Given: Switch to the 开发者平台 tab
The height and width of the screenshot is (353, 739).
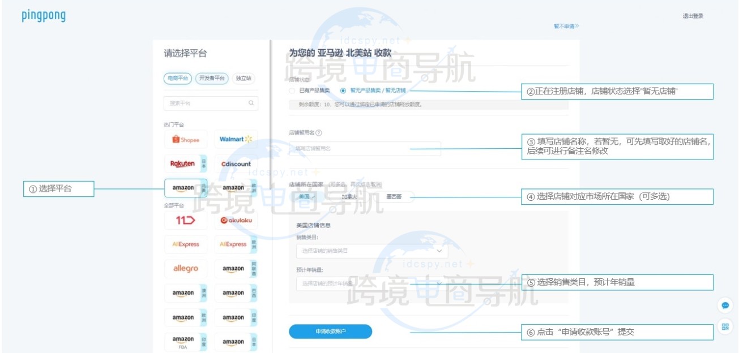Looking at the screenshot, I should [x=212, y=79].
